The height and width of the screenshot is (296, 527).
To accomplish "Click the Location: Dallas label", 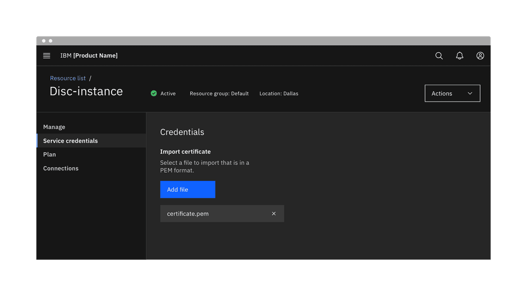I will pyautogui.click(x=279, y=93).
